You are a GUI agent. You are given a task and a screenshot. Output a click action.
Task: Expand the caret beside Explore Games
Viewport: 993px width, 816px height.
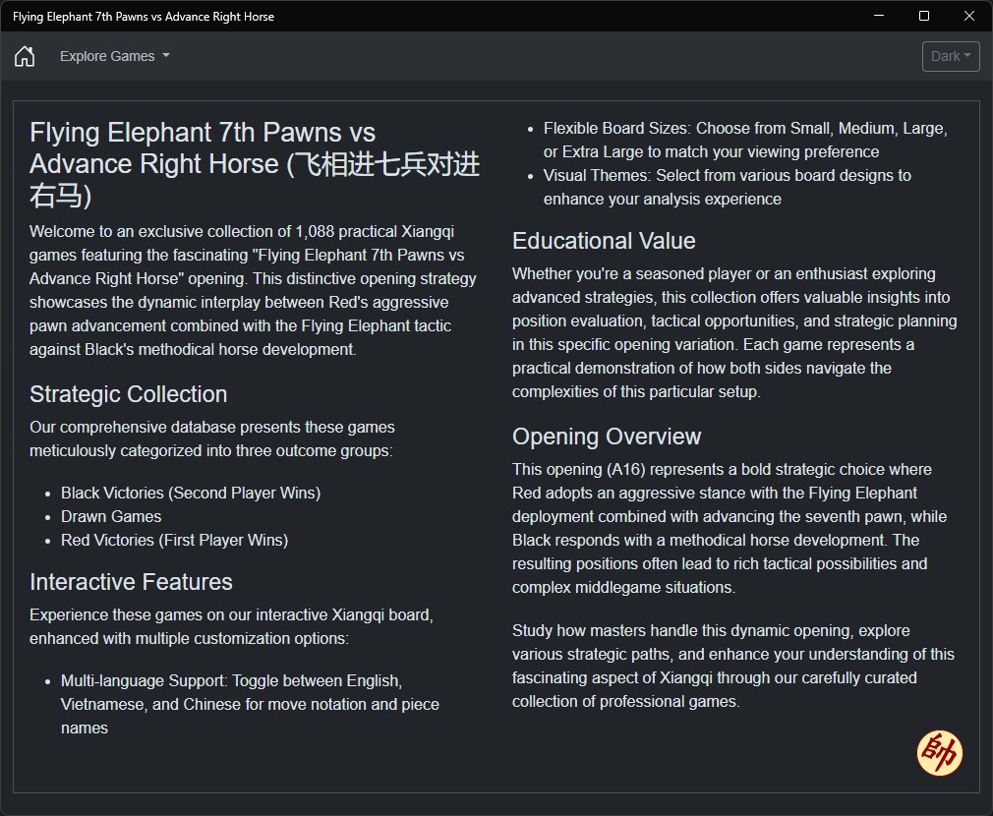coord(166,56)
